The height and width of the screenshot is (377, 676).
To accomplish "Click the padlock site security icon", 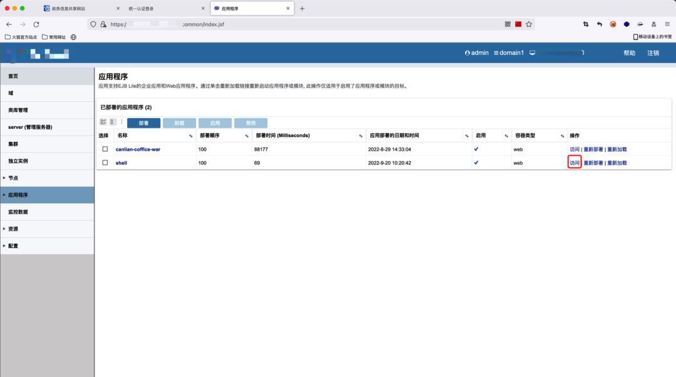I will click(103, 24).
